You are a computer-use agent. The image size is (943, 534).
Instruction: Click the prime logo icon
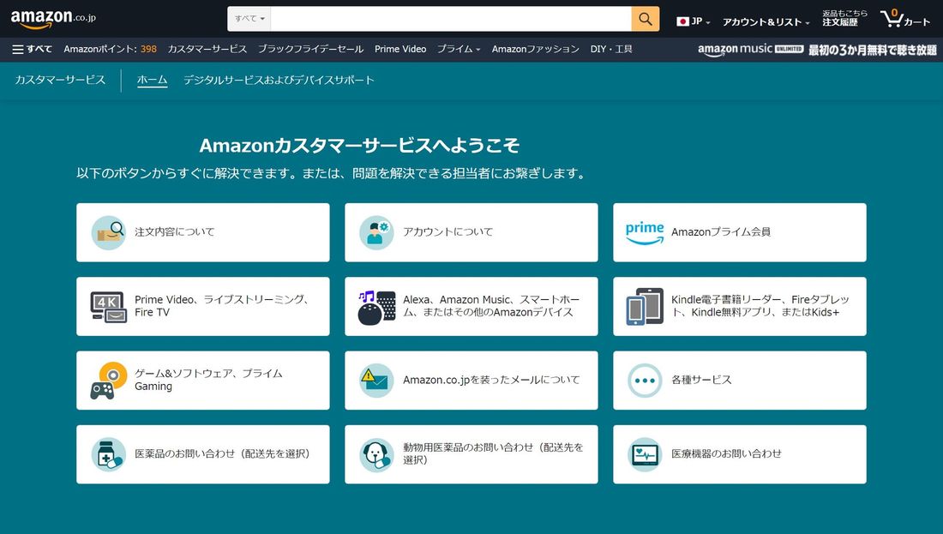[x=645, y=233]
